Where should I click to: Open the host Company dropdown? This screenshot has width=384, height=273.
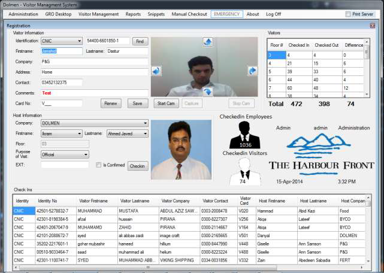click(95, 123)
